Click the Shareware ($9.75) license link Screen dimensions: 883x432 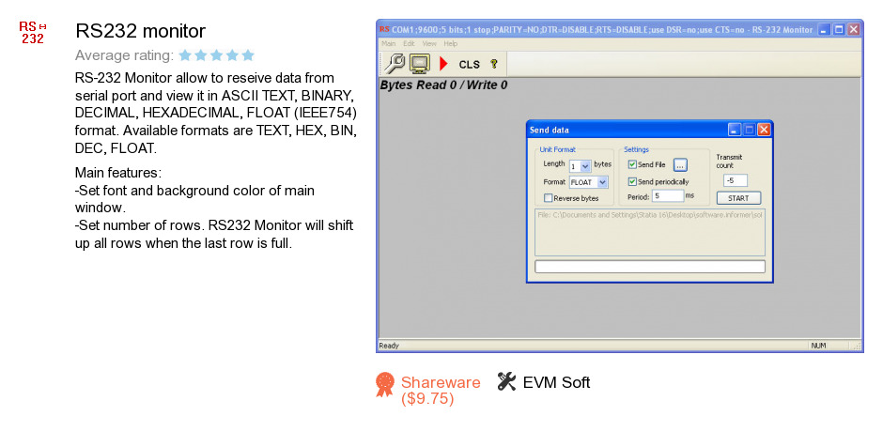coord(441,391)
